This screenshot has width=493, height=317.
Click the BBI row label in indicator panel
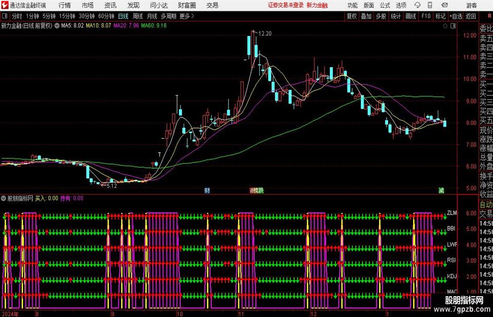click(x=451, y=229)
